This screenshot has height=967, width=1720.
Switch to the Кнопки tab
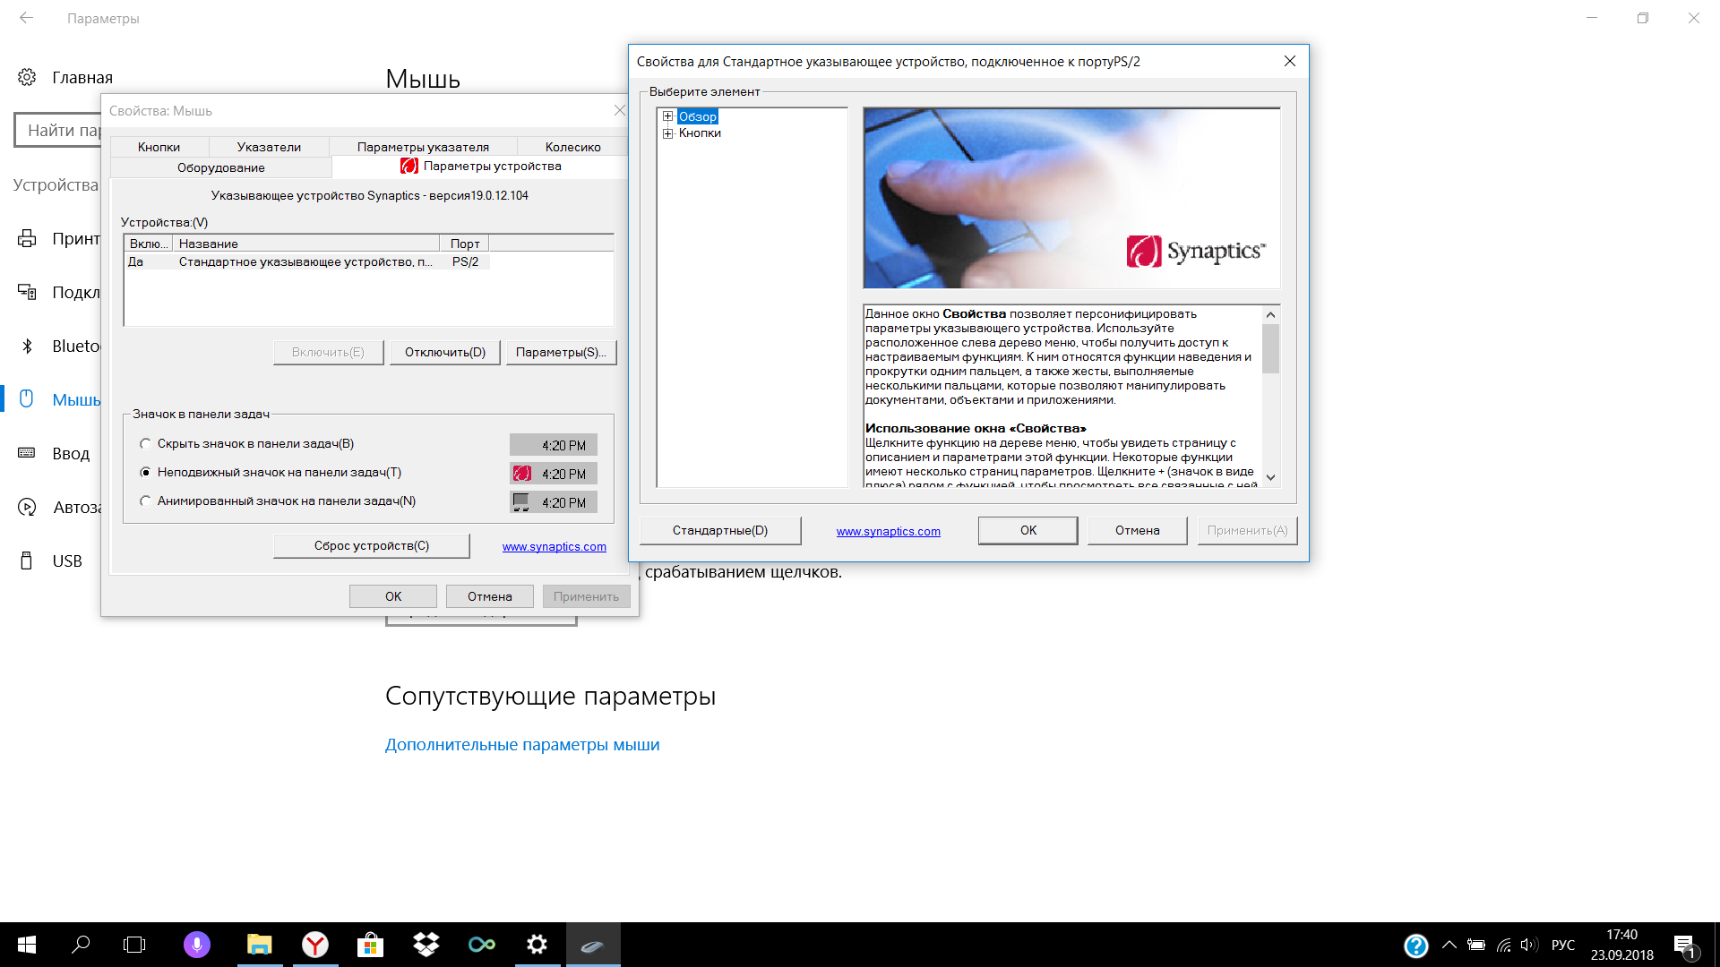point(159,147)
